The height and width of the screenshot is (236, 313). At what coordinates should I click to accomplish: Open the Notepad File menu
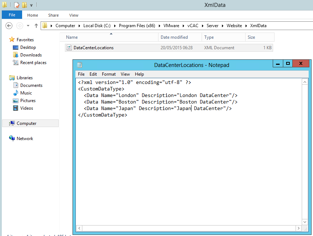81,74
